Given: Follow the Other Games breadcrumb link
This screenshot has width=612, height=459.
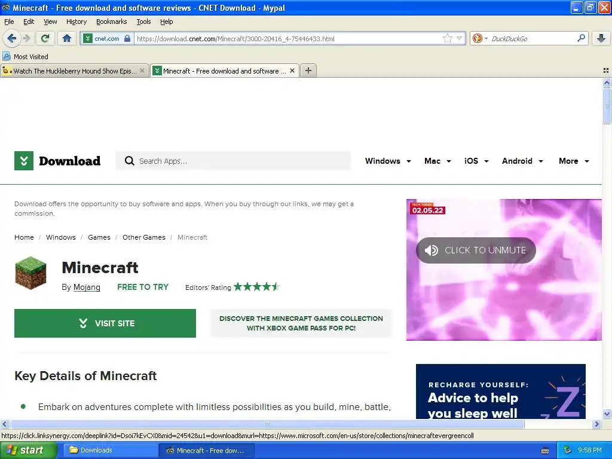Looking at the screenshot, I should [144, 237].
